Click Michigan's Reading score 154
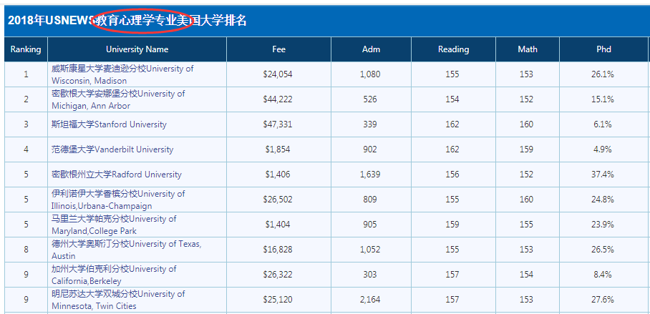The image size is (650, 314). [452, 99]
